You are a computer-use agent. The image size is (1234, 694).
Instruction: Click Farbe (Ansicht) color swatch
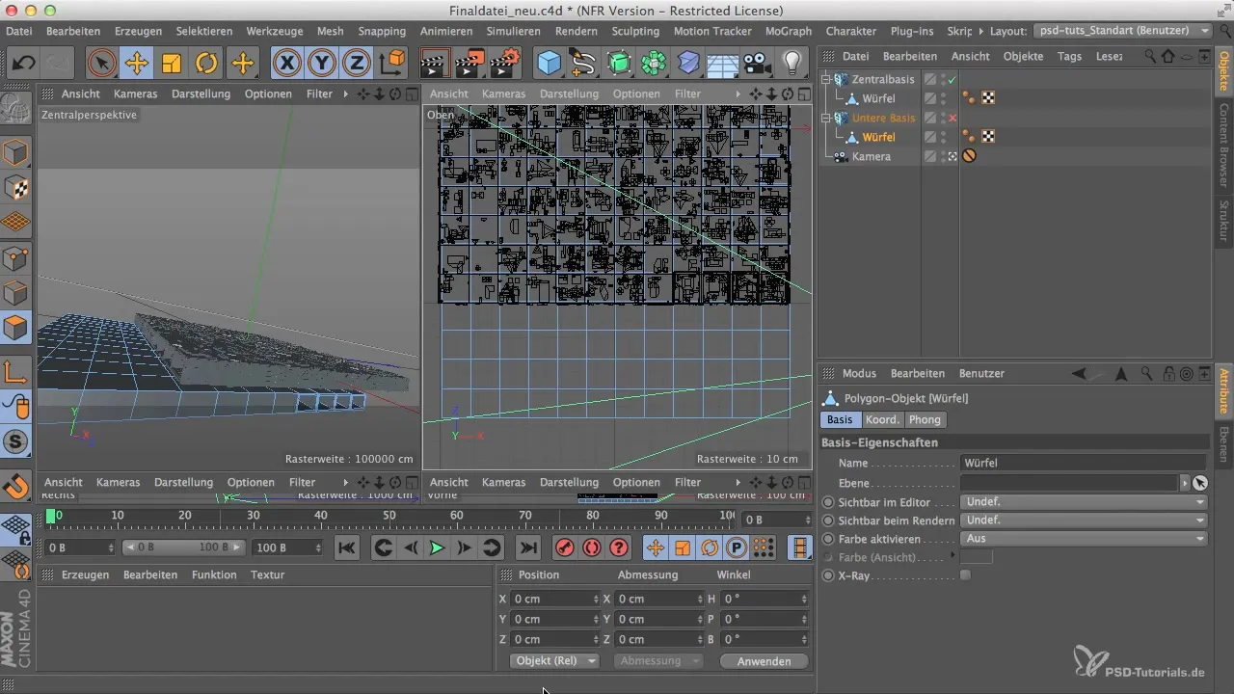pos(977,557)
